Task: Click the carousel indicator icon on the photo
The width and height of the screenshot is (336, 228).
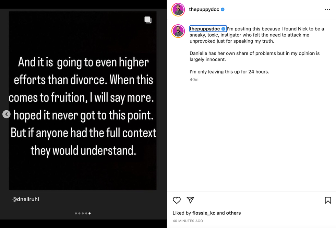Action: 148,20
